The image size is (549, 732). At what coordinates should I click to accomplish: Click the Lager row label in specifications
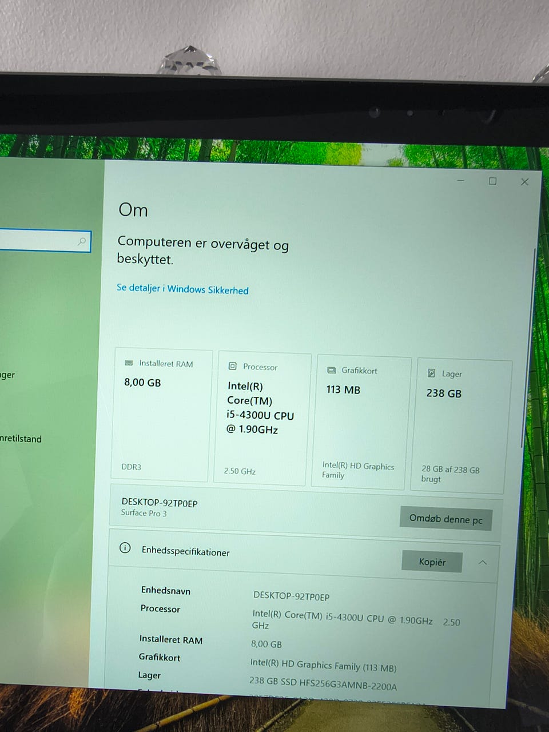[x=149, y=675]
